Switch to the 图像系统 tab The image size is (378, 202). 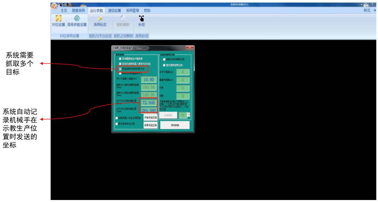click(78, 11)
